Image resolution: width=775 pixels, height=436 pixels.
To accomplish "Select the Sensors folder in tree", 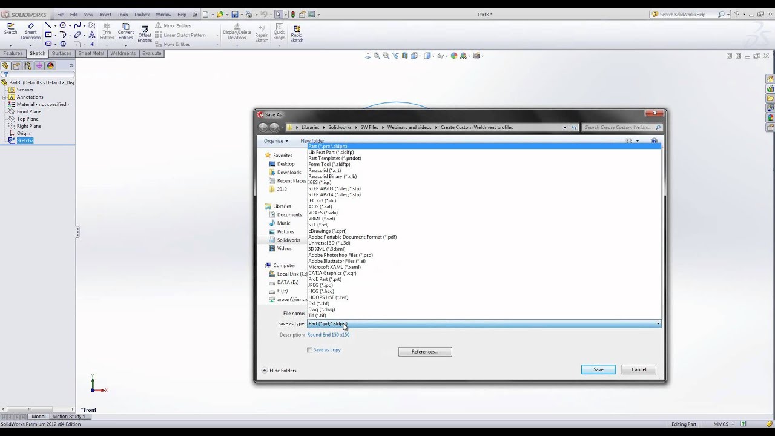I will coord(25,90).
